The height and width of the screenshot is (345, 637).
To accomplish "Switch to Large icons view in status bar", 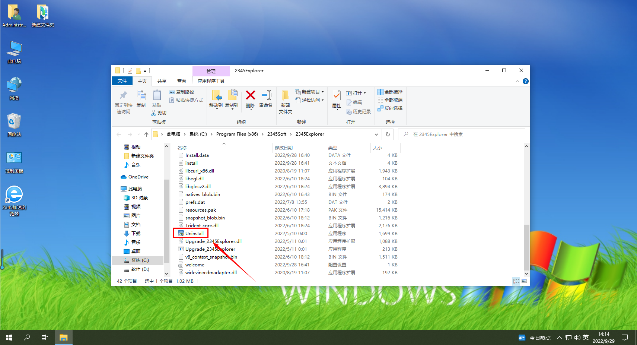I will pyautogui.click(x=524, y=281).
